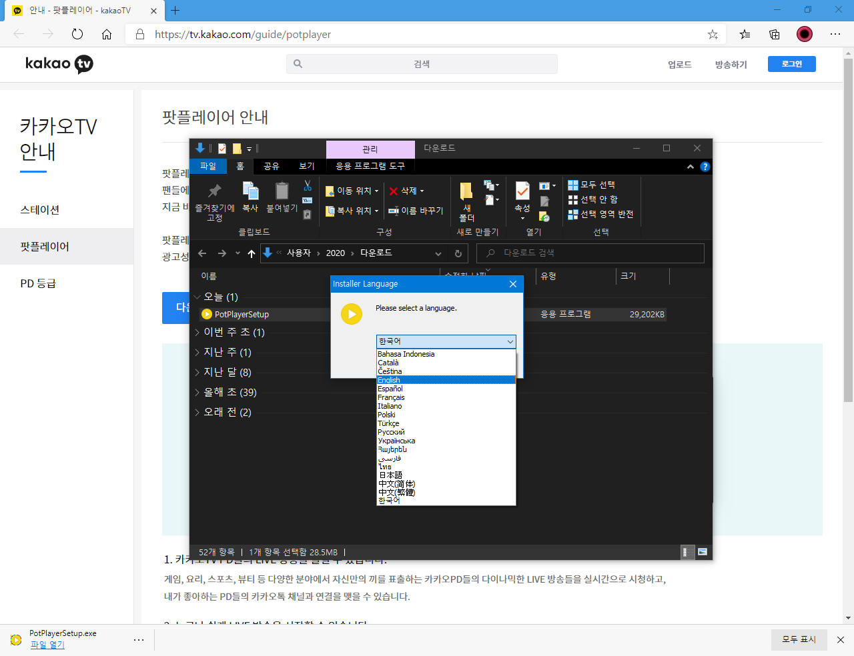Click the blue 로그인 button
This screenshot has height=656, width=854.
coord(792,64)
